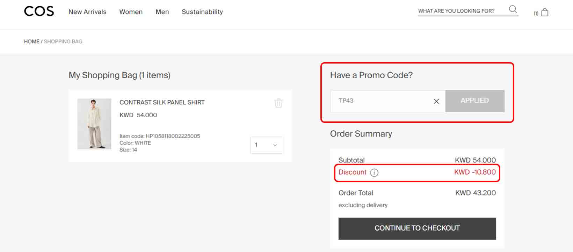Click the quantity dropdown chevron arrow
The width and height of the screenshot is (573, 252).
(x=275, y=145)
